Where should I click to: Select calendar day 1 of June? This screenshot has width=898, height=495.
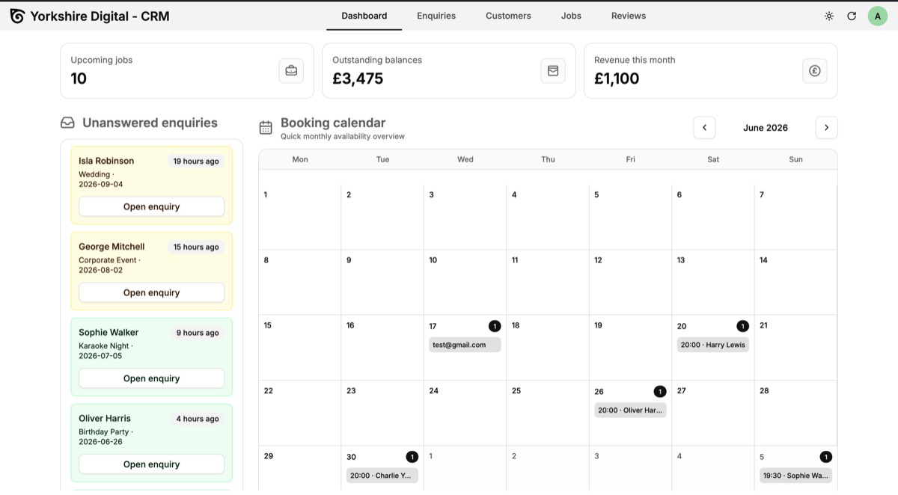click(299, 217)
